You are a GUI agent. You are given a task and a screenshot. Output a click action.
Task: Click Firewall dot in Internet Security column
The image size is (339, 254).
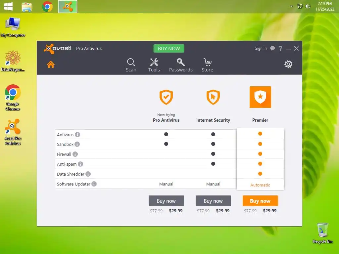[213, 154]
